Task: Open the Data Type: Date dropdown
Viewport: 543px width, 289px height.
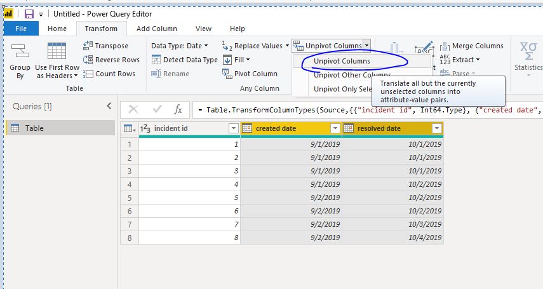Action: pos(179,46)
